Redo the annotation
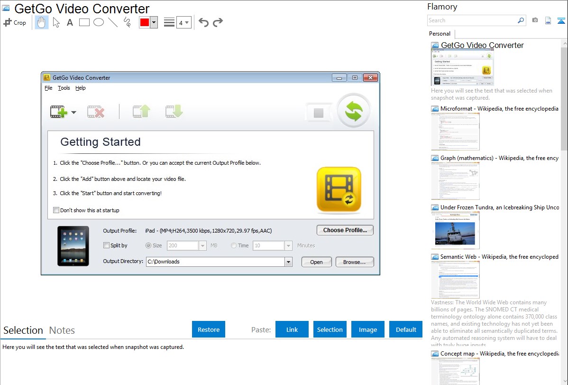The height and width of the screenshot is (385, 568). [218, 22]
